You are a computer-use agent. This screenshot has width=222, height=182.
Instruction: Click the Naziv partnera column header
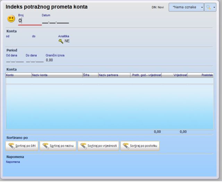pos(113,75)
